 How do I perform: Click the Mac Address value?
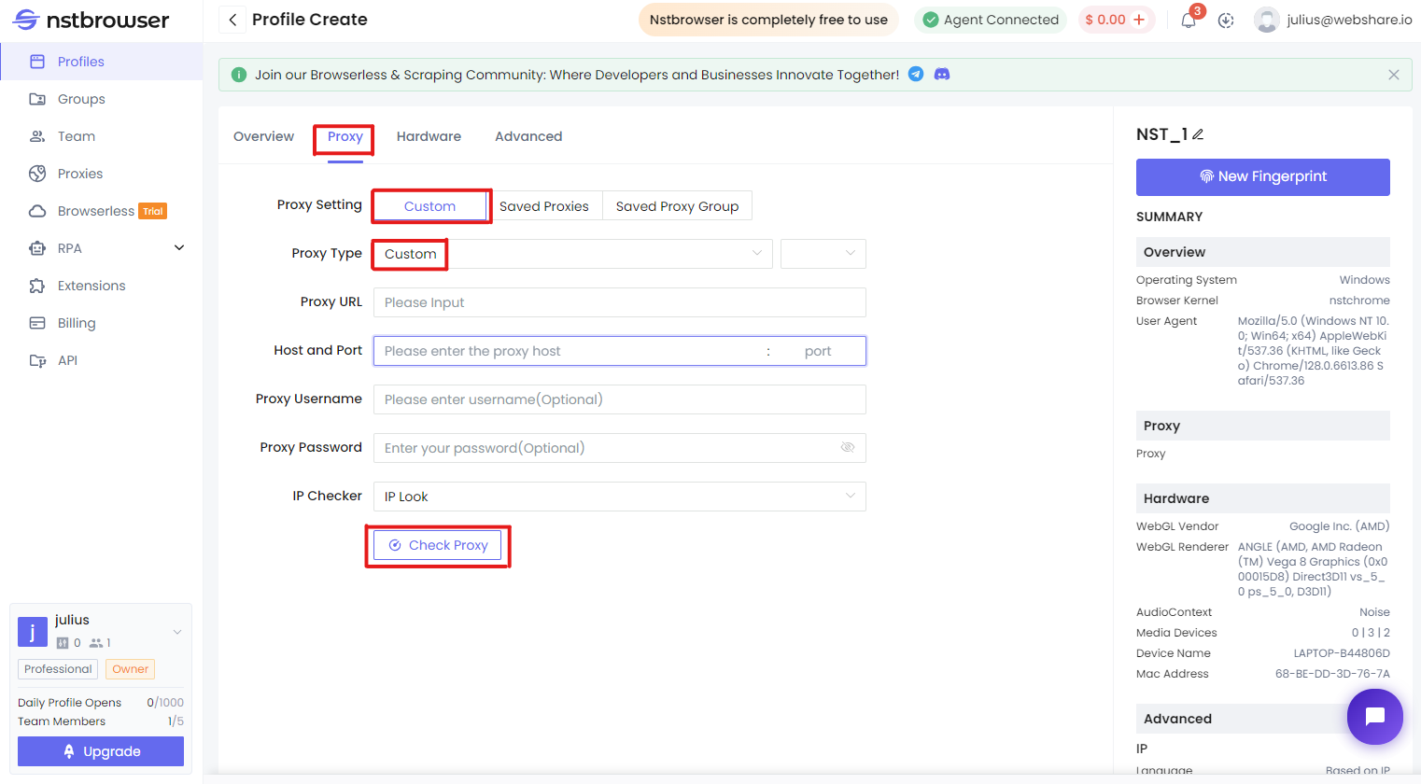click(x=1332, y=674)
